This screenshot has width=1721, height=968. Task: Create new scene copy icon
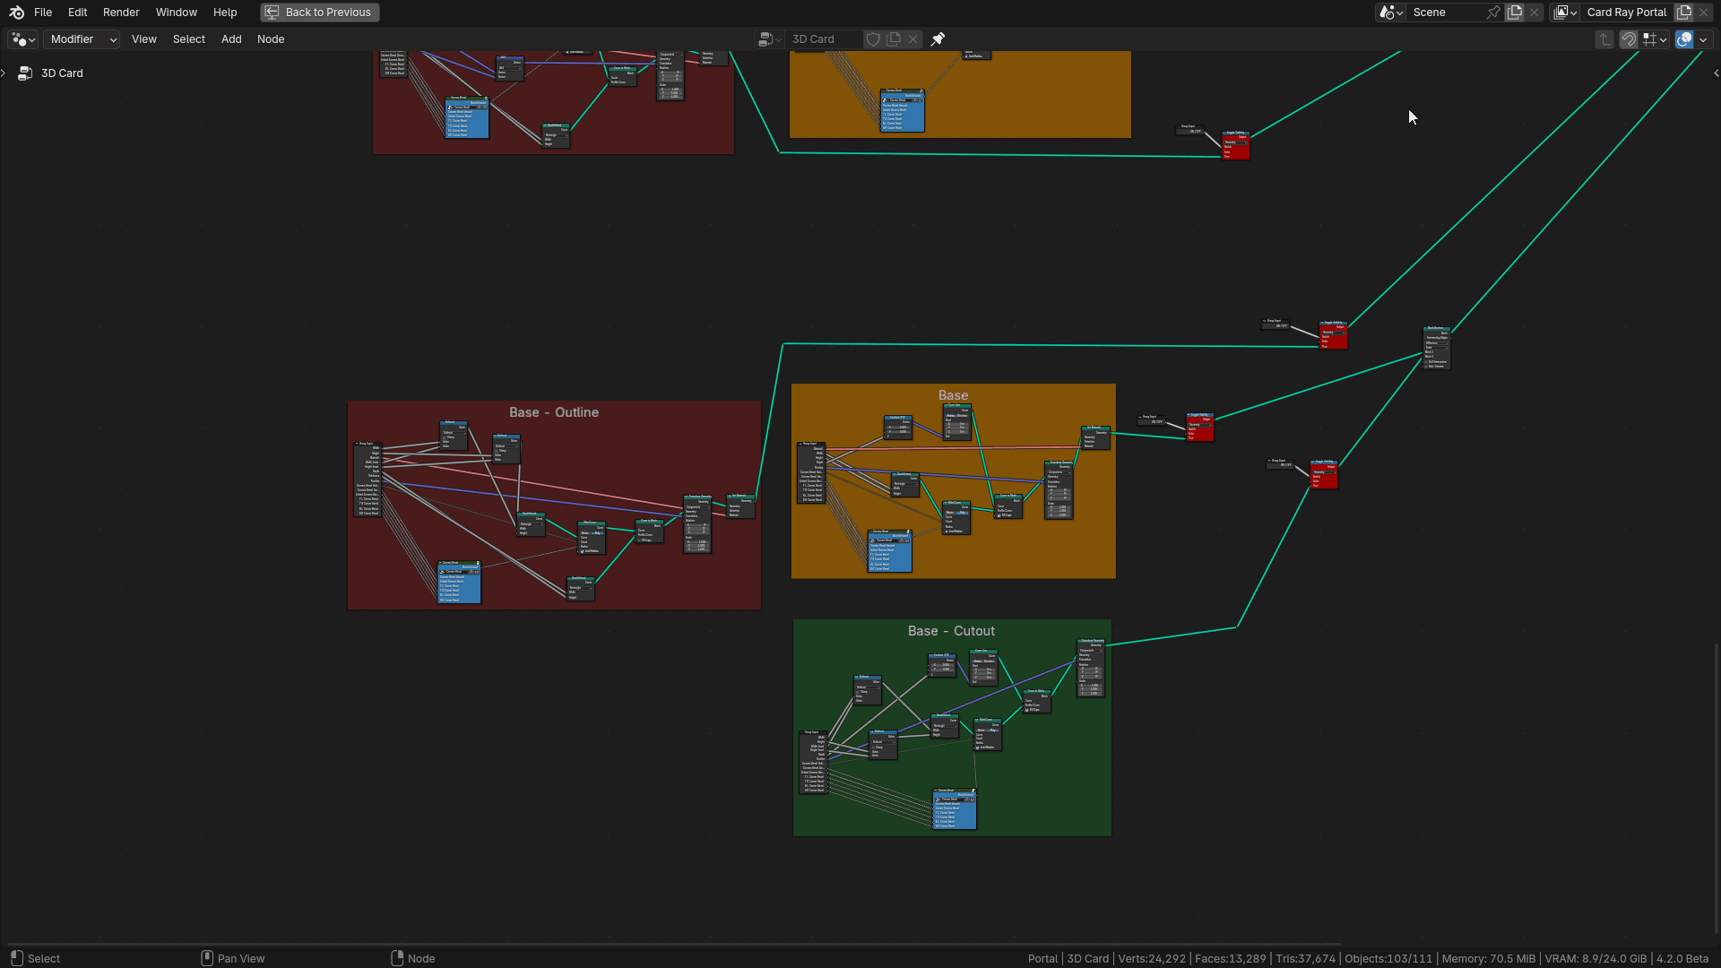click(x=1515, y=13)
